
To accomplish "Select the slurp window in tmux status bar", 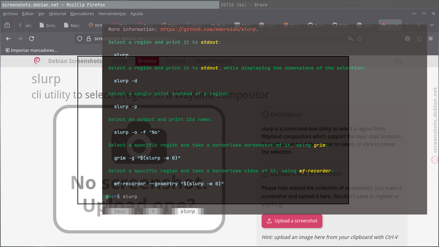I will (188, 211).
